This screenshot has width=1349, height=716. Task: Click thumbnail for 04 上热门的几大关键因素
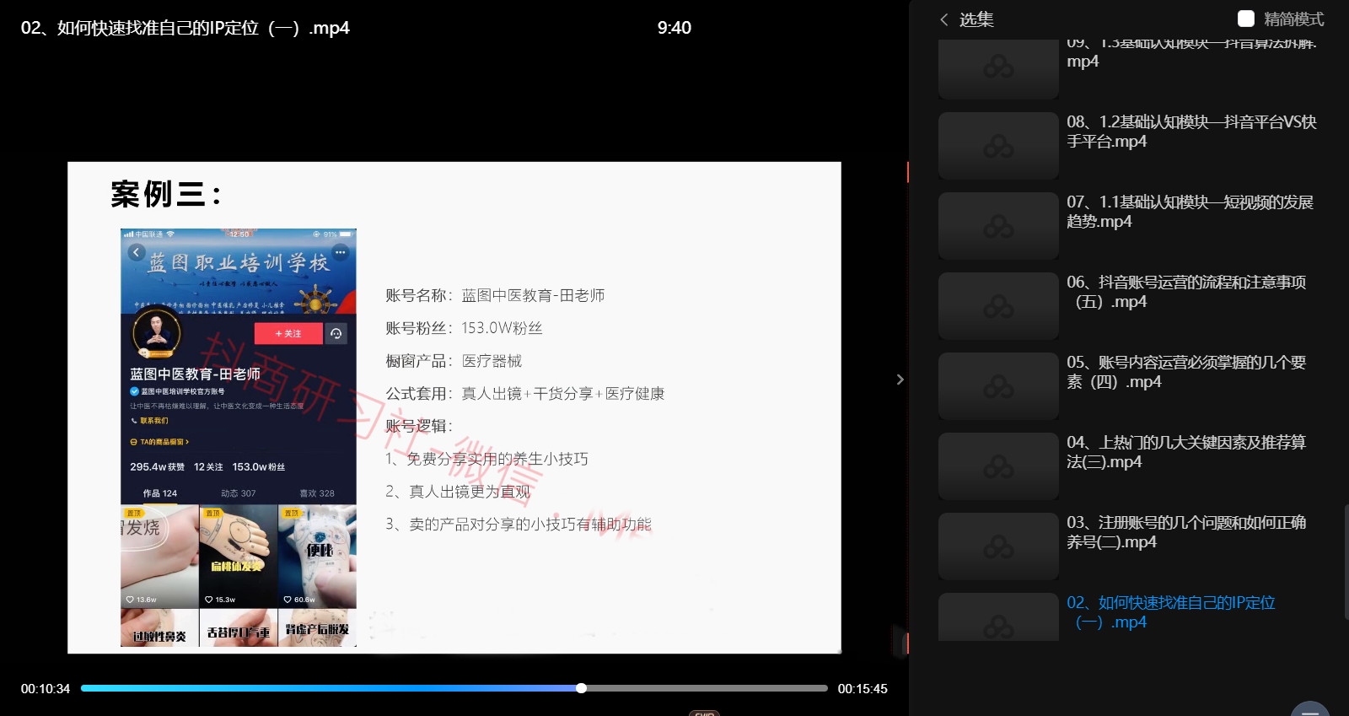click(998, 466)
